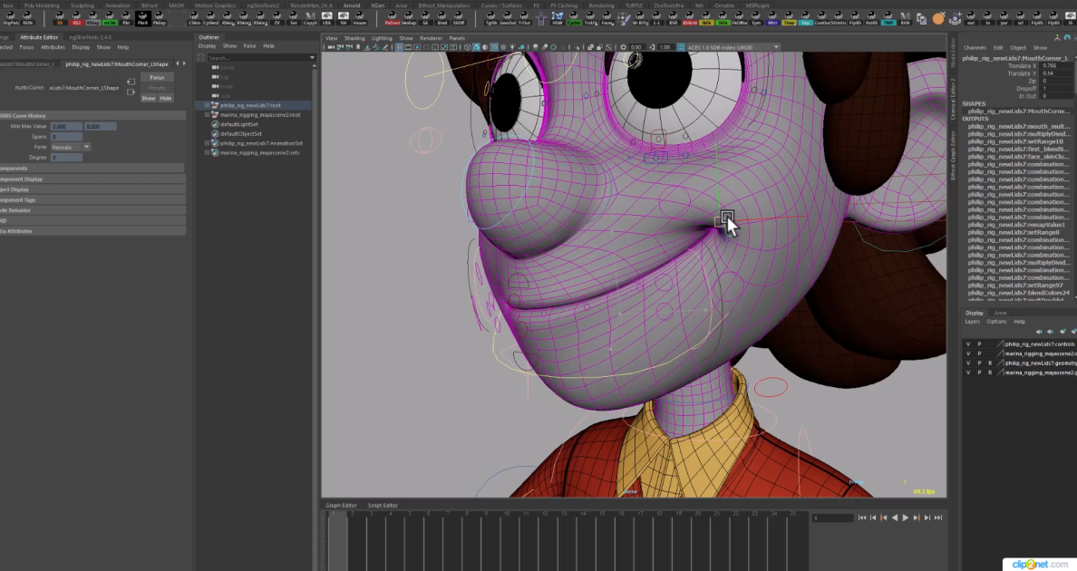Select the Rendering shelf tab
The image size is (1077, 571).
601,5
